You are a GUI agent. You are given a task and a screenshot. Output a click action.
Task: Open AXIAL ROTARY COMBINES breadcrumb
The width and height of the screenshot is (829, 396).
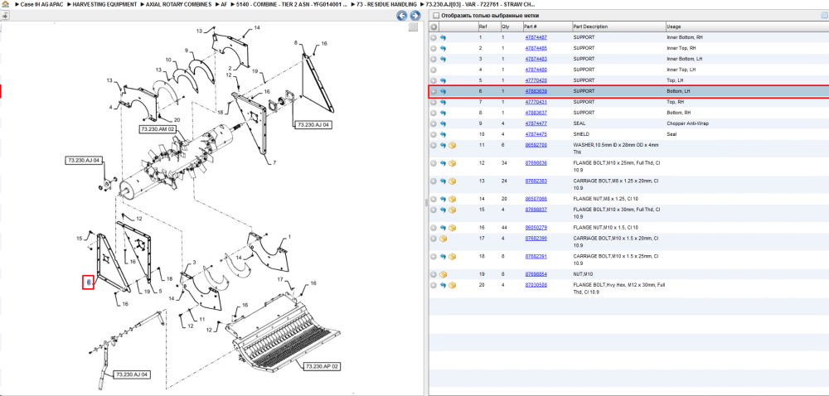coord(178,4)
